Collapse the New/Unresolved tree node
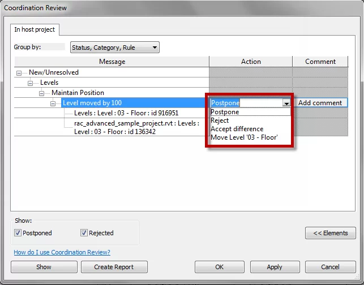The width and height of the screenshot is (364, 285). point(20,72)
